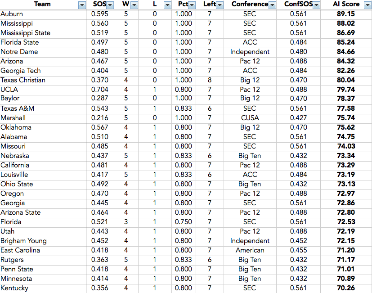Click the AI Score value 70.26
The width and height of the screenshot is (372, 293).
346,288
